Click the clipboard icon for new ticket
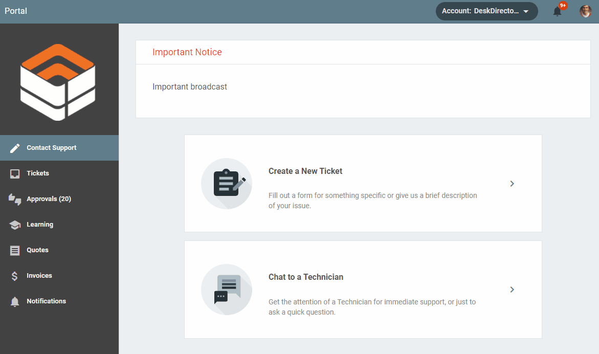The image size is (599, 354). 227,184
